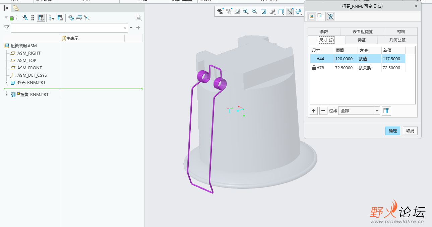This screenshot has width=432, height=227.
Task: Click the minus button to remove dimension
Action: pyautogui.click(x=323, y=111)
